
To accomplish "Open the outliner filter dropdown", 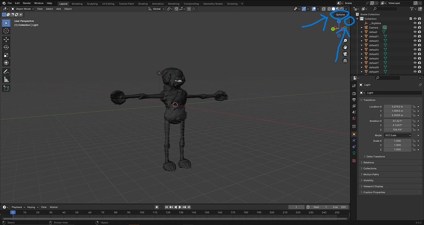I will [x=413, y=9].
